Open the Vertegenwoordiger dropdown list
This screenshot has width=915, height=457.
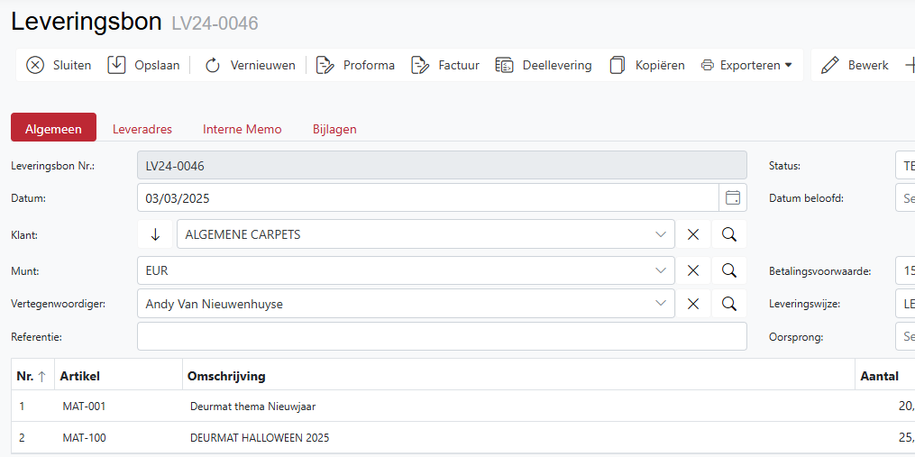click(661, 304)
